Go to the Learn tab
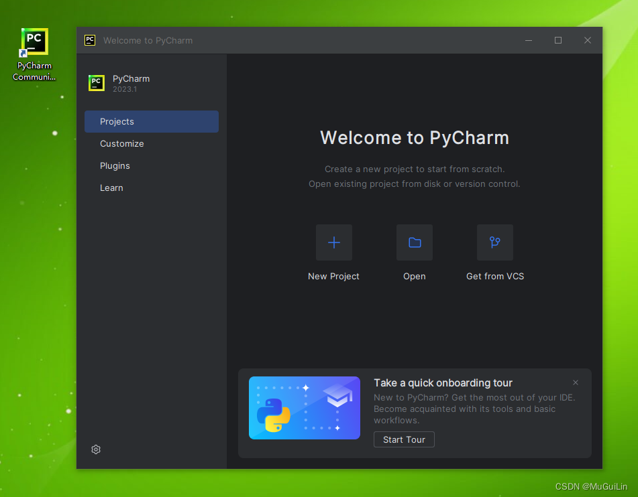Viewport: 638px width, 497px height. (152, 188)
